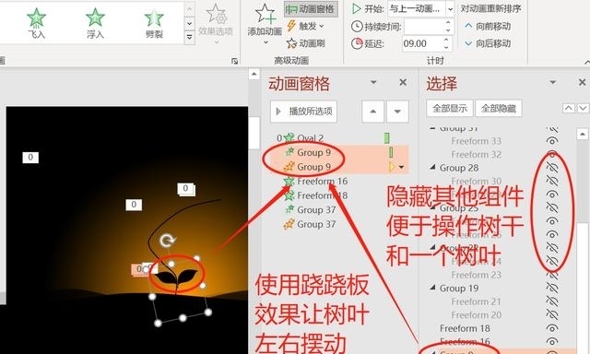
Task: Show Group 19 using its eye icon
Action: pyautogui.click(x=551, y=289)
